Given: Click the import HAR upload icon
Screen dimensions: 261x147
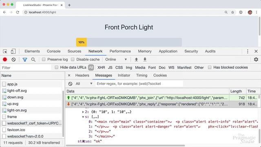Looking at the screenshot, I should point(136,59).
